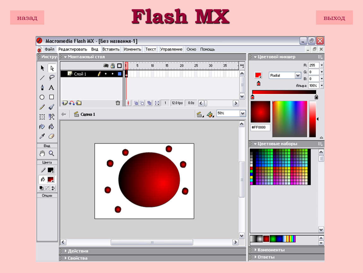Viewport: 363px width, 273px height.
Task: Toggle edit multiple frames
Action: click(x=149, y=103)
